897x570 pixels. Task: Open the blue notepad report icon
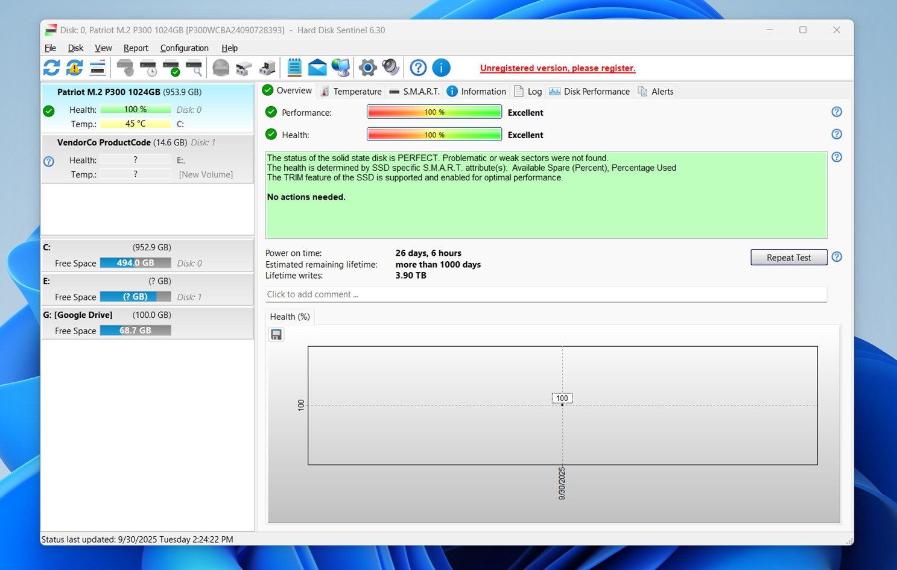click(294, 68)
